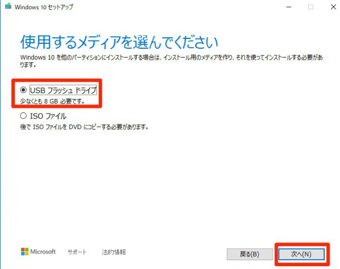Open the 法的情報 link
Image resolution: width=340 pixels, height=269 pixels.
pos(114,252)
